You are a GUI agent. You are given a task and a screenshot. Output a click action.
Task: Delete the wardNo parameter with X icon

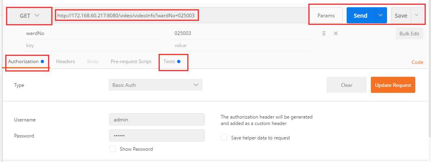pyautogui.click(x=335, y=34)
